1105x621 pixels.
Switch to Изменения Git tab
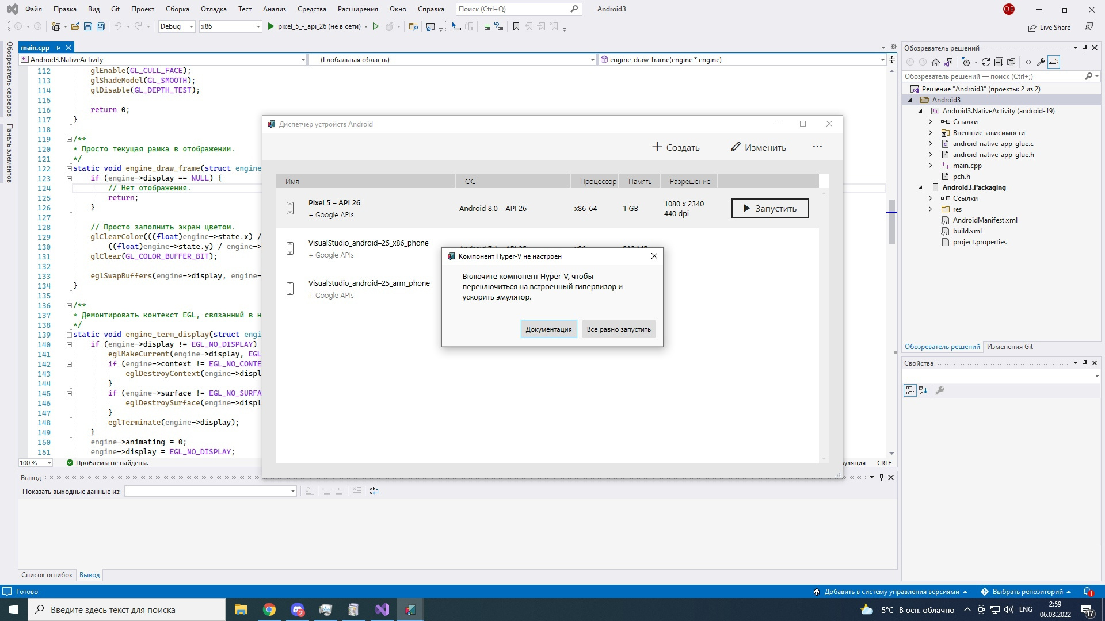(1010, 347)
